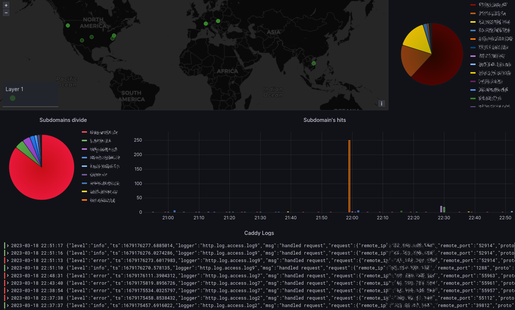Zoom out the map with minus button
The height and width of the screenshot is (310, 515).
(x=6, y=13)
